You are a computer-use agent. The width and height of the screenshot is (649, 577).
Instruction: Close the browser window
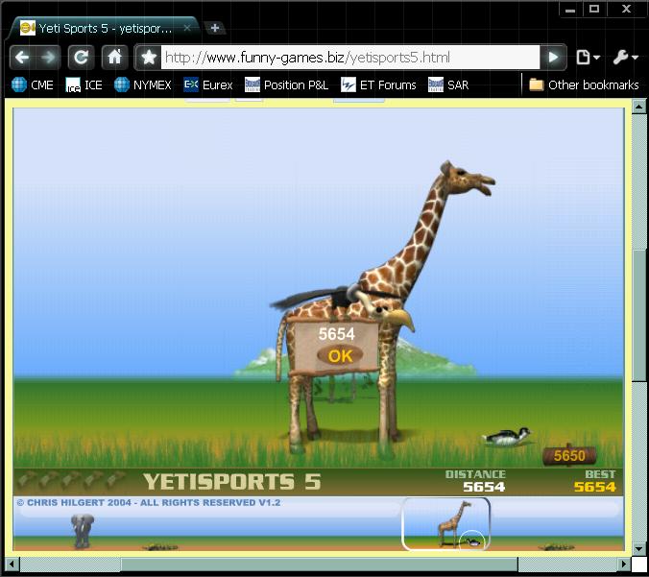coord(627,9)
